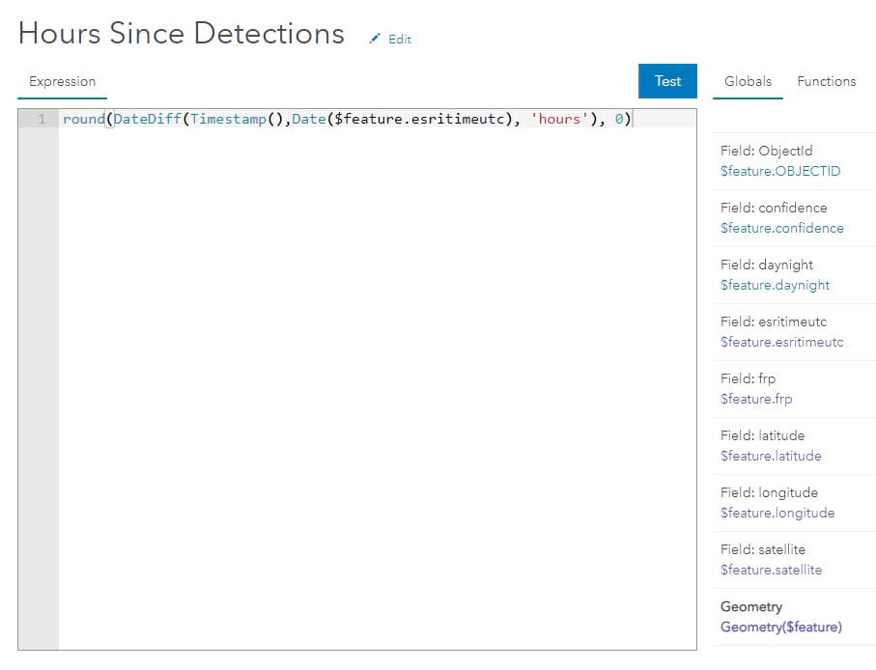Switch to the Functions tab
This screenshot has width=876, height=670.
point(826,81)
